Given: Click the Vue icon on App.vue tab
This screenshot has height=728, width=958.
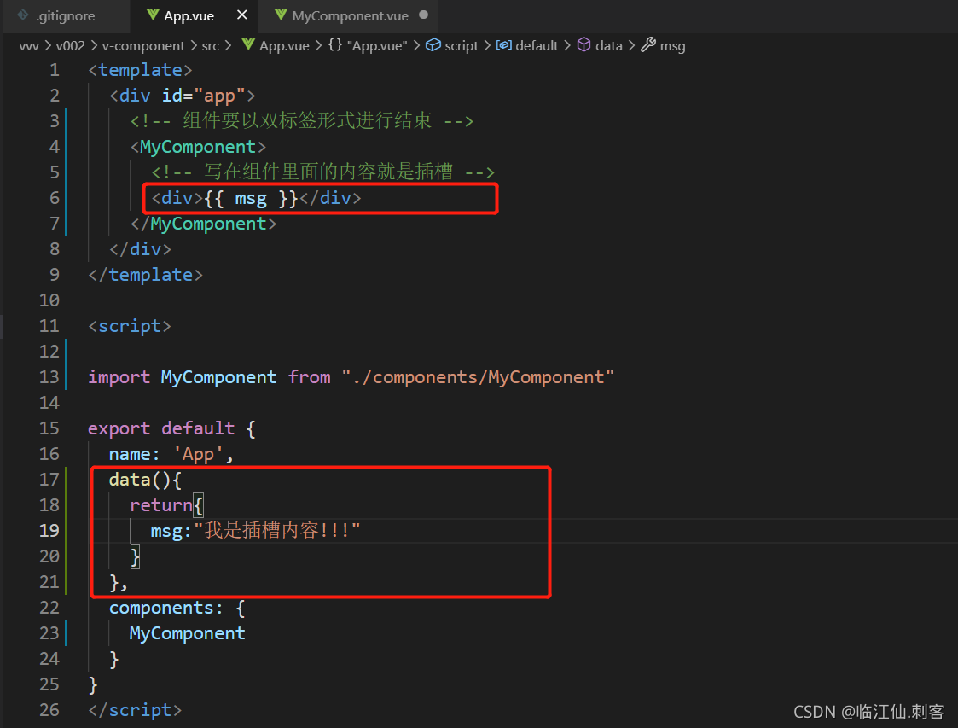Looking at the screenshot, I should tap(153, 15).
